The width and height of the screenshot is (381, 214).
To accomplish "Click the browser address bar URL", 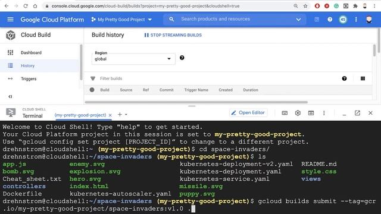I will coord(145,6).
